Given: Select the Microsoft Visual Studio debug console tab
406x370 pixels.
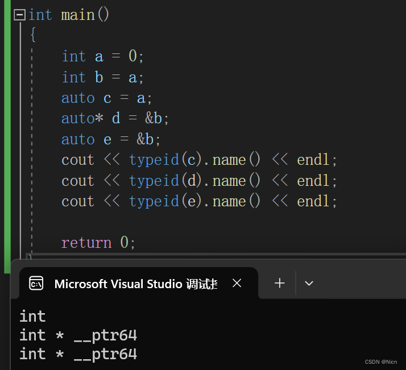Looking at the screenshot, I should [139, 283].
